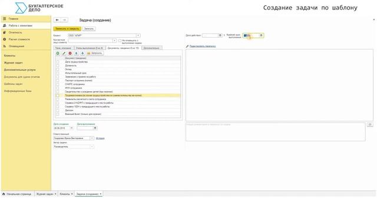Click Записать и закрыть button

[67, 29]
